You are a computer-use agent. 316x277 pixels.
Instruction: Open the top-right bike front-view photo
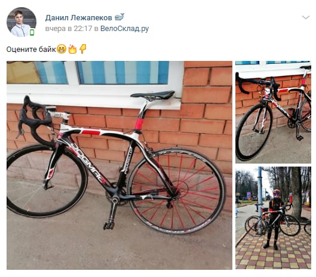[x=273, y=112]
